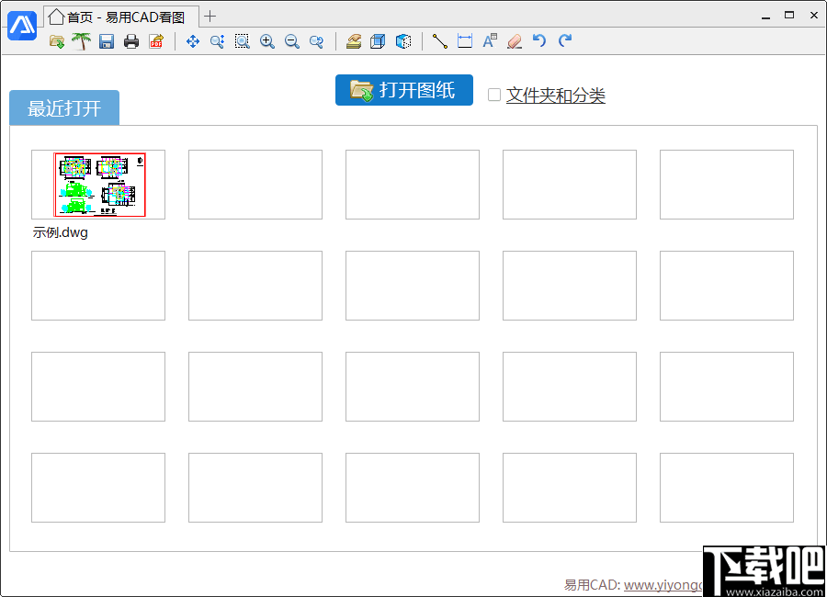827x597 pixels.
Task: Activate the window zoom marquee tool
Action: [242, 41]
